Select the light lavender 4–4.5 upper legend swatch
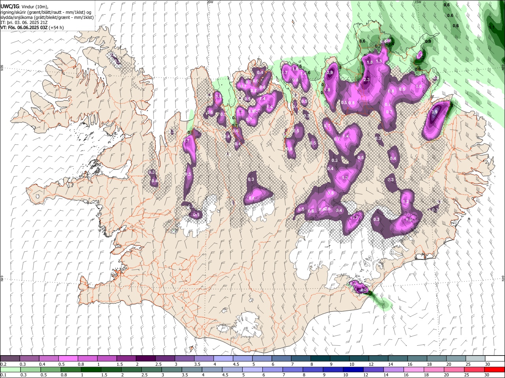Screen dimensions: 505x378 click(x=223, y=359)
